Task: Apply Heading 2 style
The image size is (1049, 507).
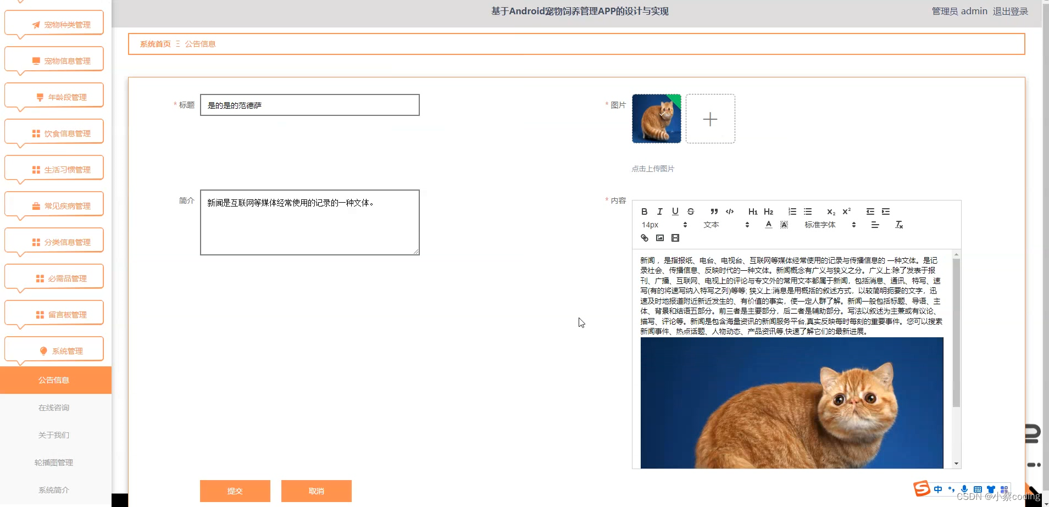Action: [x=769, y=211]
